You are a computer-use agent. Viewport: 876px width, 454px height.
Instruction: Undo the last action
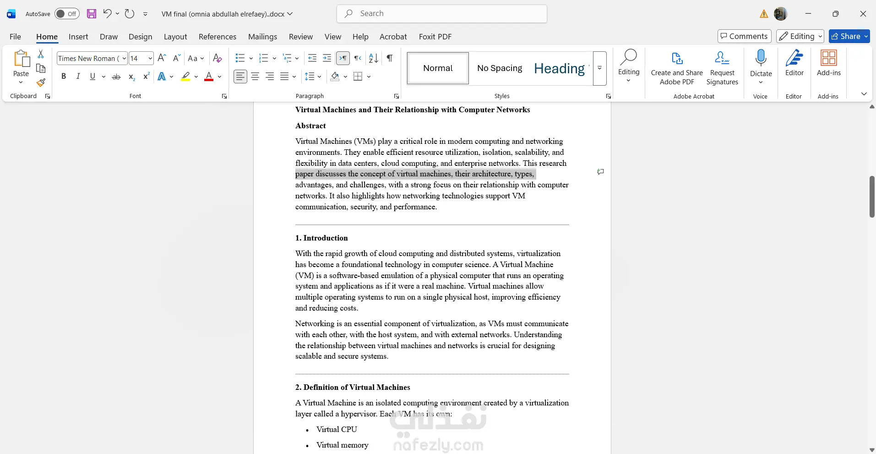[x=107, y=14]
